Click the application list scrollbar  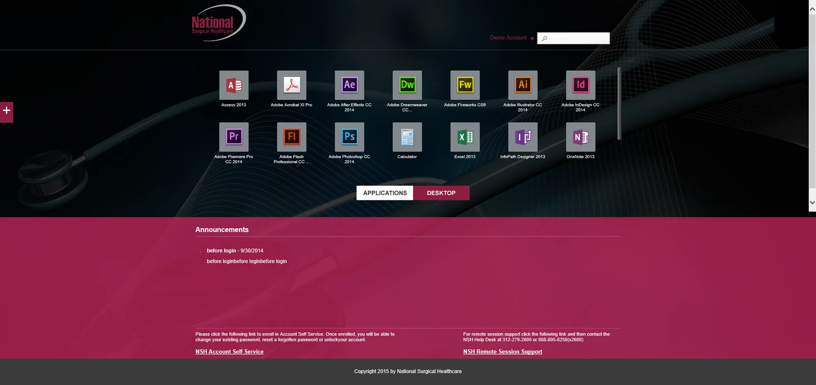(x=619, y=104)
